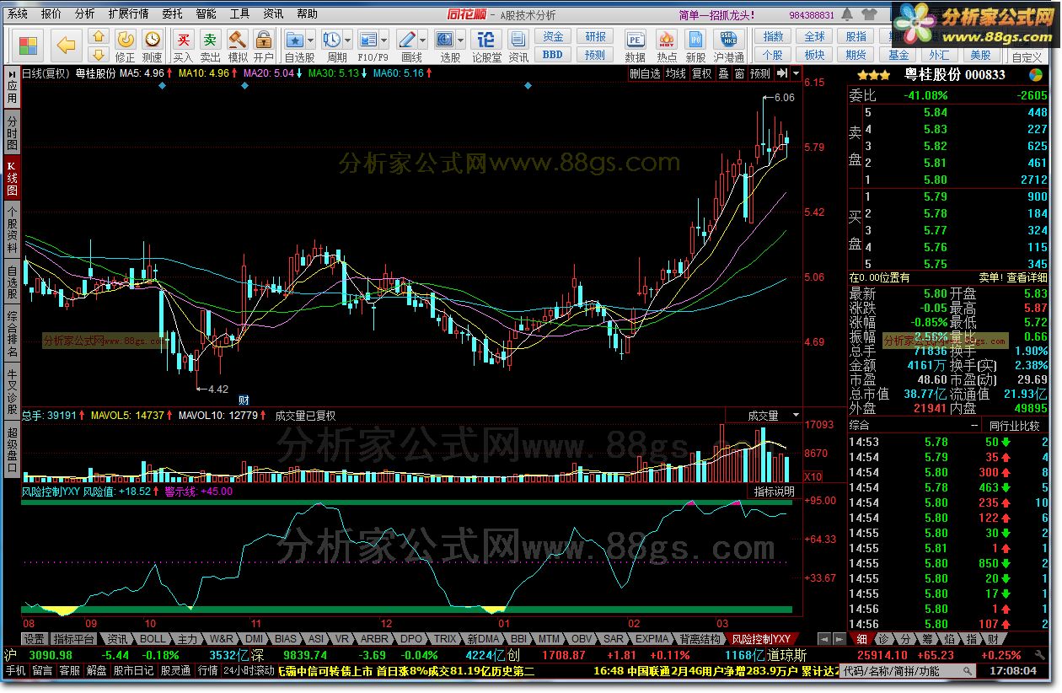Expand the 自选股 dropdown arrow
1062x693 pixels.
(x=310, y=40)
